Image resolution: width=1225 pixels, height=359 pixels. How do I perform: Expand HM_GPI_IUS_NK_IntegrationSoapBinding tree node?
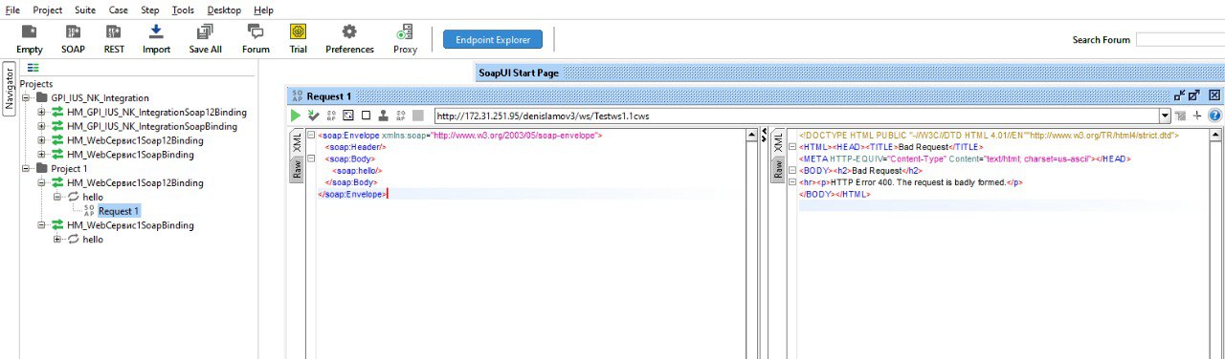41,126
